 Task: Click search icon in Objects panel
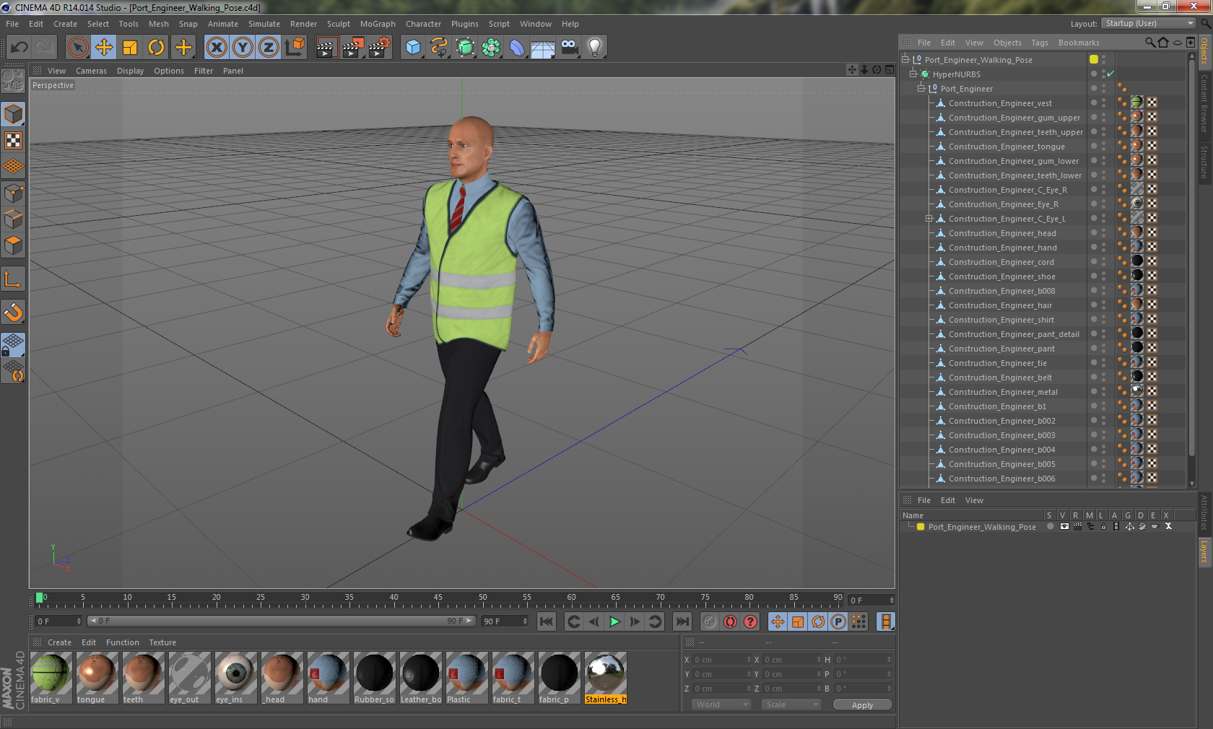1149,43
